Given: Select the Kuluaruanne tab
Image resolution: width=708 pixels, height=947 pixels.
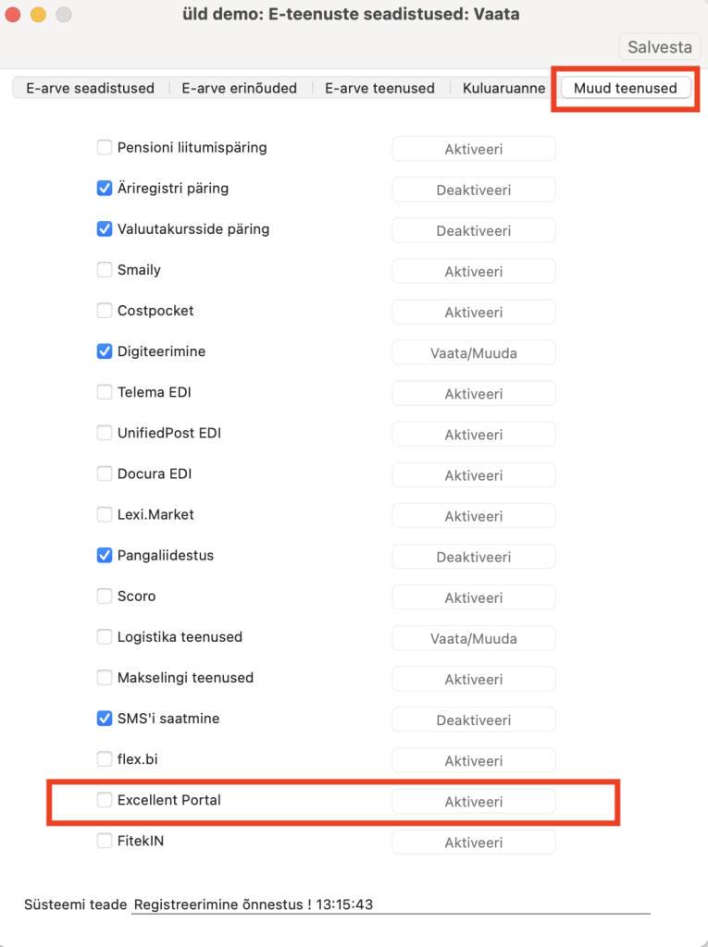Looking at the screenshot, I should (x=503, y=89).
